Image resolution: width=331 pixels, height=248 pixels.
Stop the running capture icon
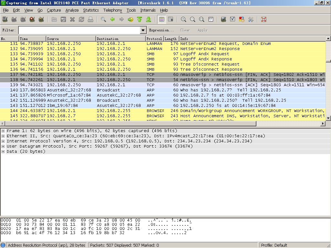32,19
